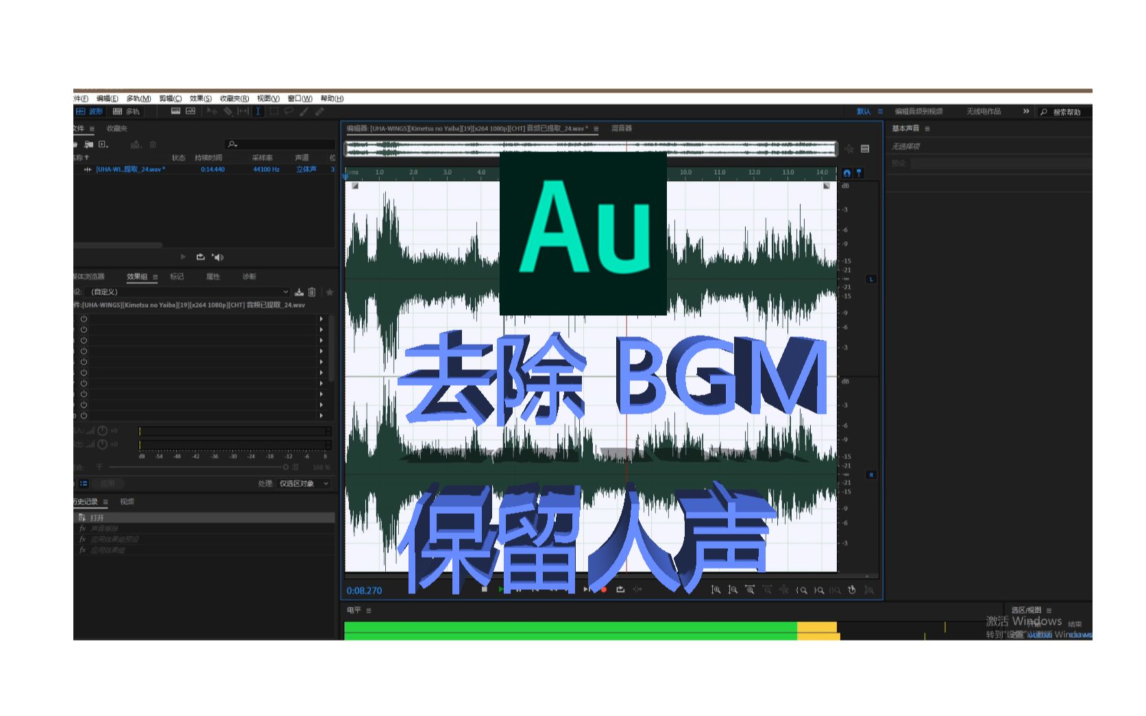Switch to the 收藏夹 panel tab
The height and width of the screenshot is (716, 1146).
pos(117,129)
